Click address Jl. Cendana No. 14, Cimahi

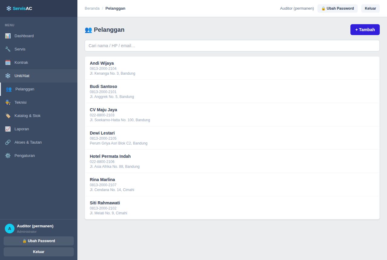pos(112,190)
